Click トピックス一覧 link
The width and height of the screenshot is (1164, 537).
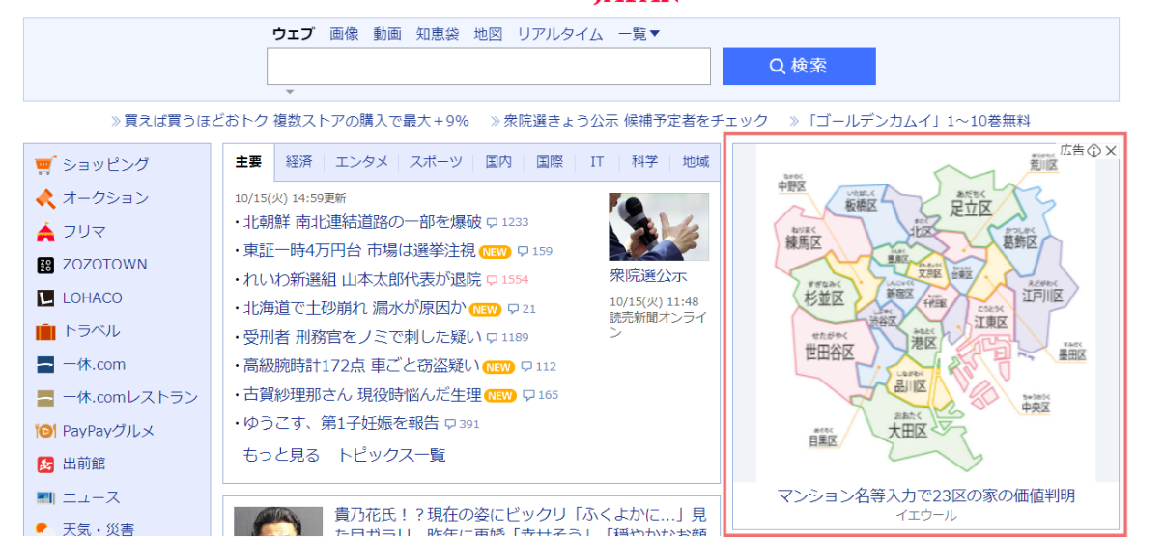(391, 455)
